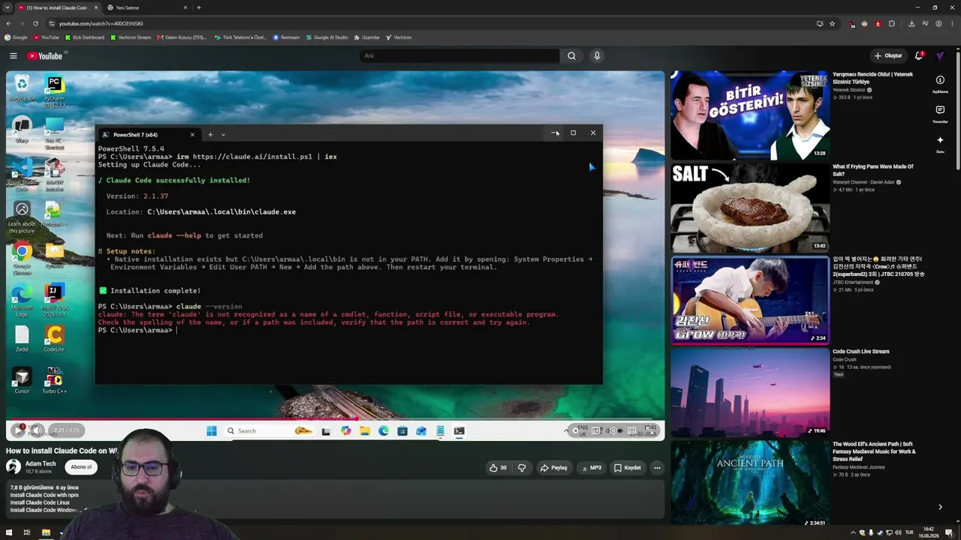Open the Wood Elf's Ancient Path title

click(874, 451)
